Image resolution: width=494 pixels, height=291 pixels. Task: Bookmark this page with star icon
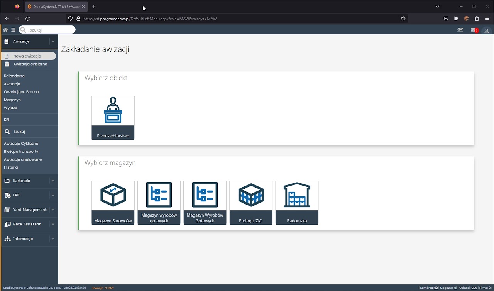(x=403, y=19)
